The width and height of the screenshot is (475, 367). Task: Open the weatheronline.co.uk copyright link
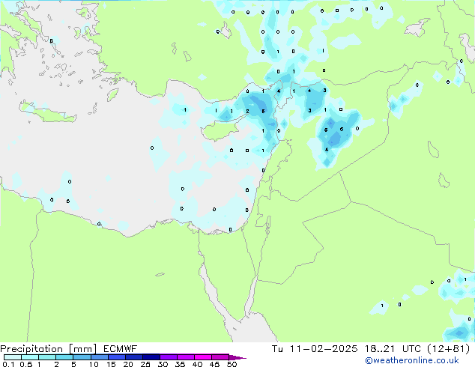(412, 360)
